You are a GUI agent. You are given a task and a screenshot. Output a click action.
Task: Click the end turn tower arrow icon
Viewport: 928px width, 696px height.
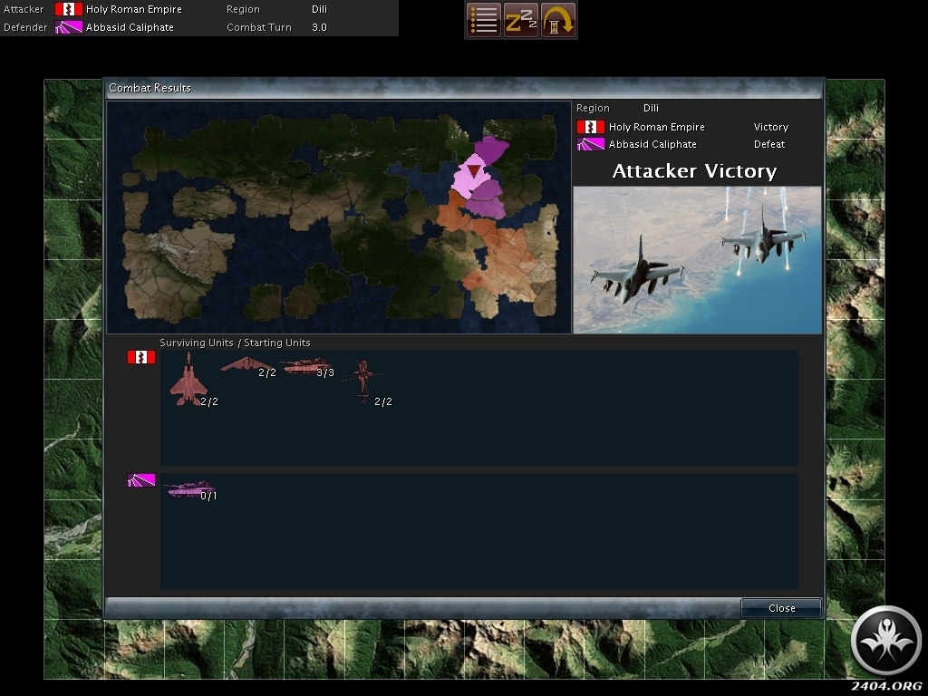point(558,21)
